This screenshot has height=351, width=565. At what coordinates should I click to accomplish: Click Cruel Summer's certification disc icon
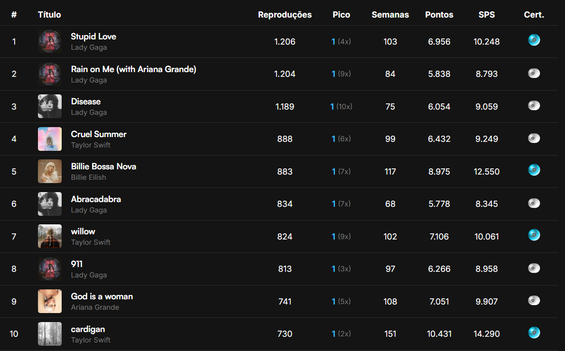534,138
